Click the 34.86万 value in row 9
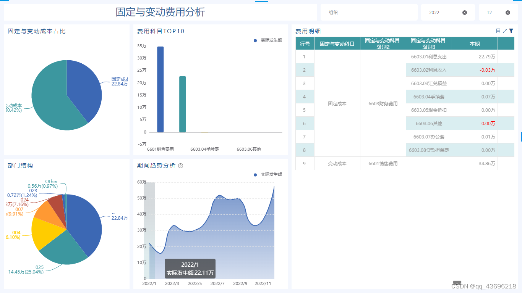Viewport: 522px width, 293px height. pos(487,163)
